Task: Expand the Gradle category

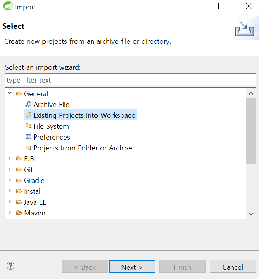Action: pyautogui.click(x=10, y=180)
